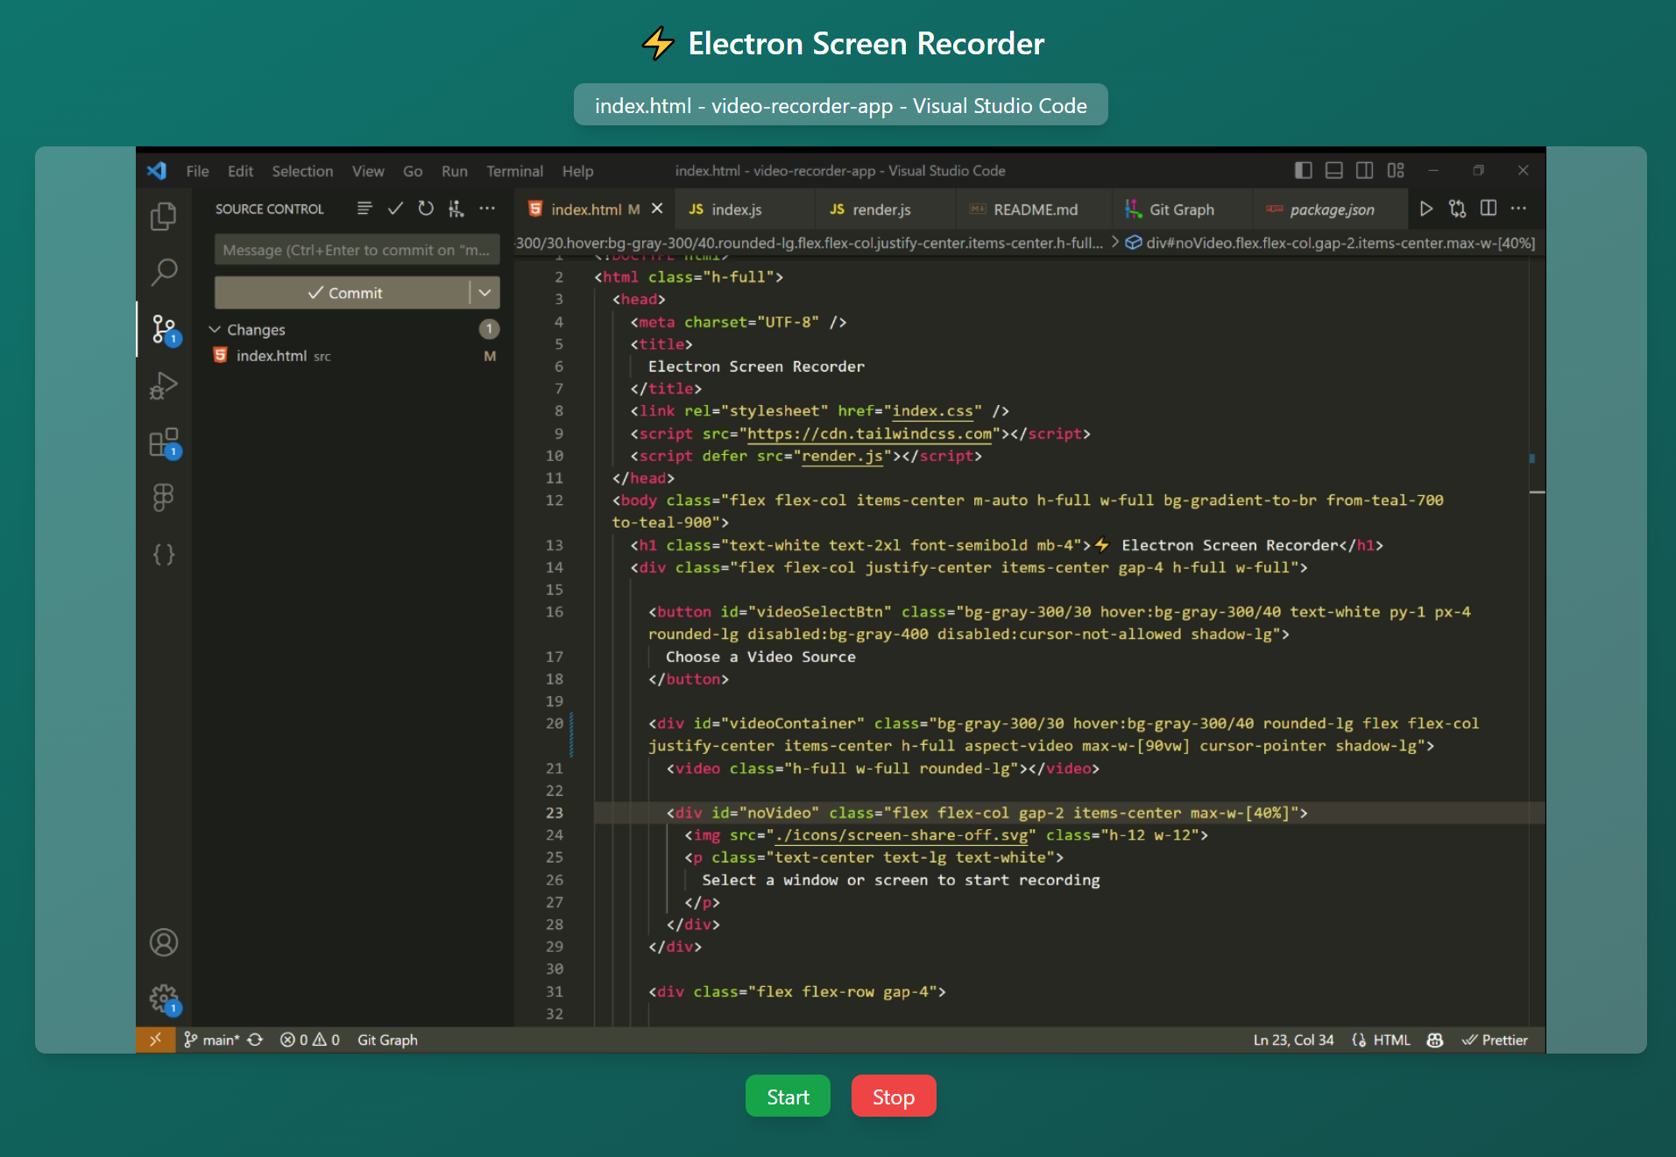
Task: Click the view as tree/list icon in Source Control
Action: coord(364,209)
